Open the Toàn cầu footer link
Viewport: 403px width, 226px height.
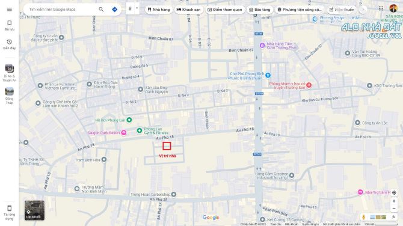[275, 224]
